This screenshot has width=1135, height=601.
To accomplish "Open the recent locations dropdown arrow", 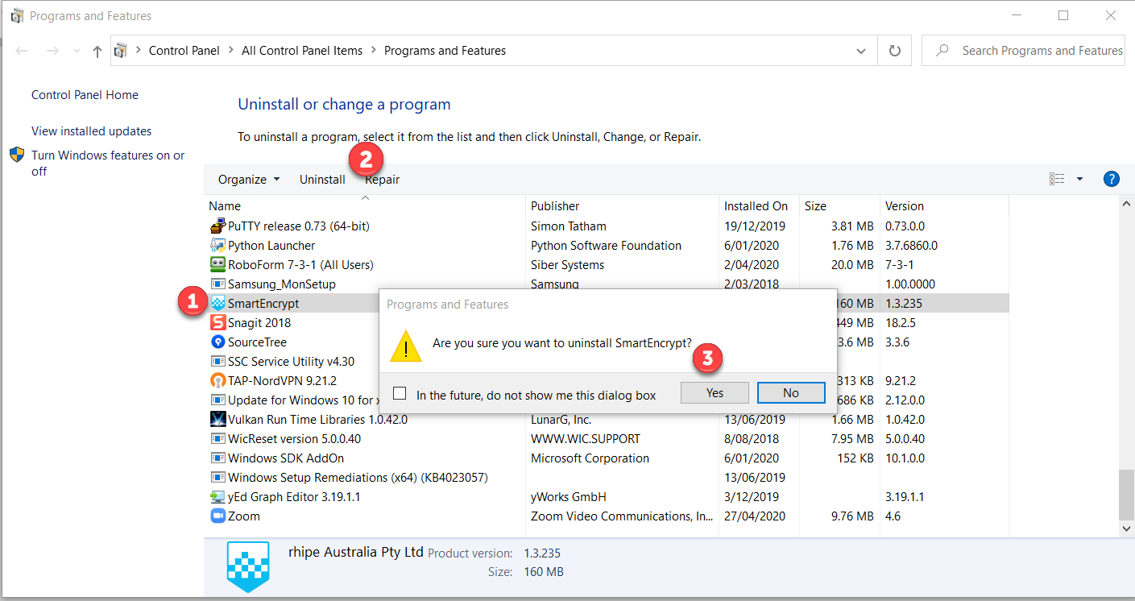I will click(x=77, y=51).
